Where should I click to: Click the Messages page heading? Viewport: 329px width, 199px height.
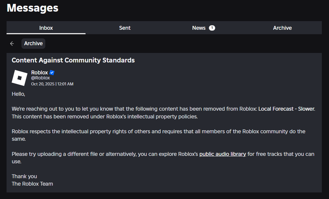click(32, 8)
